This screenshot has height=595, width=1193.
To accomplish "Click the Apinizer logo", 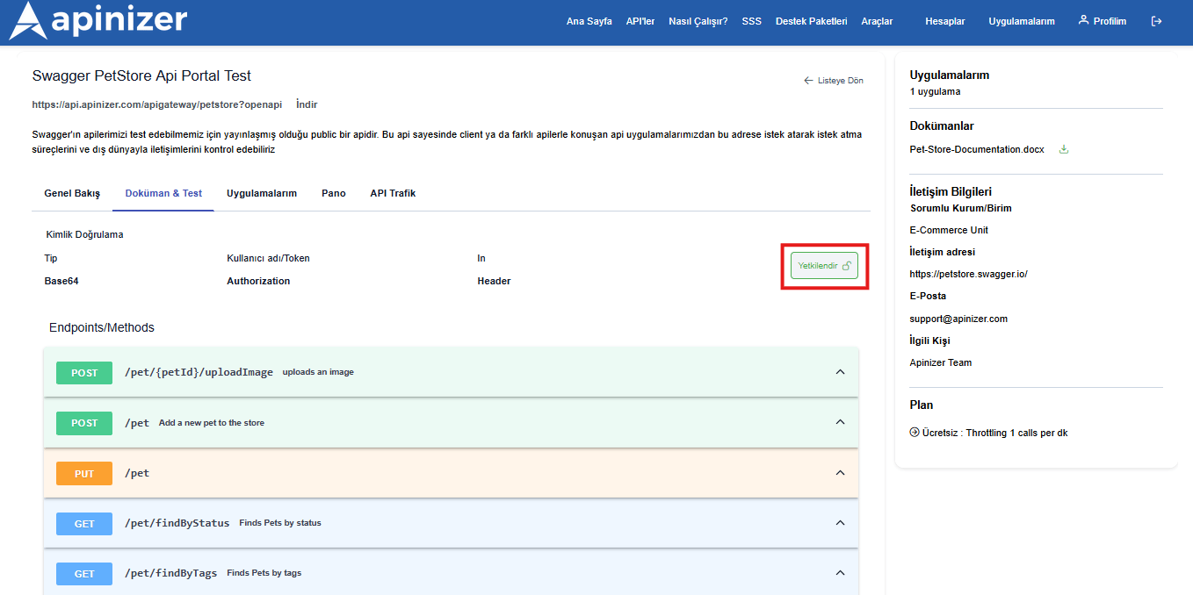I will [x=98, y=21].
